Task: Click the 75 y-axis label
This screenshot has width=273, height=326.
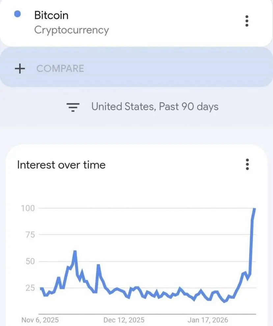Action: [30, 235]
